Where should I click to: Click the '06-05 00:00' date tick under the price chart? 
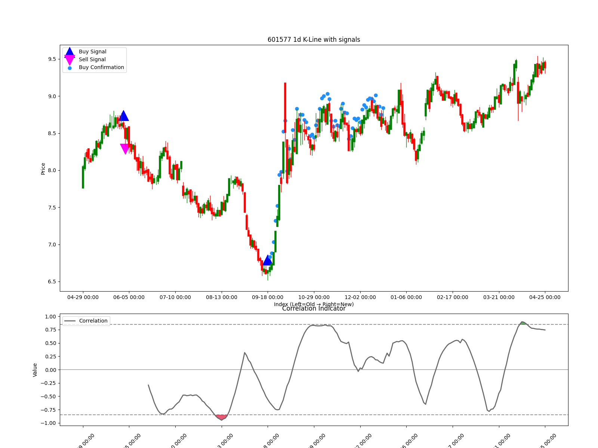coord(129,298)
